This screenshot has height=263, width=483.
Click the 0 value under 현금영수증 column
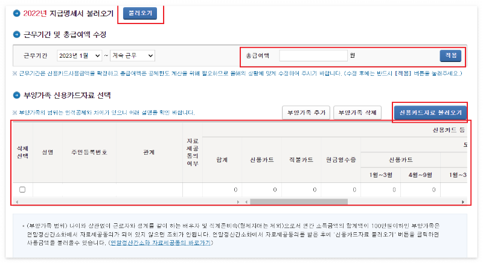354,190
